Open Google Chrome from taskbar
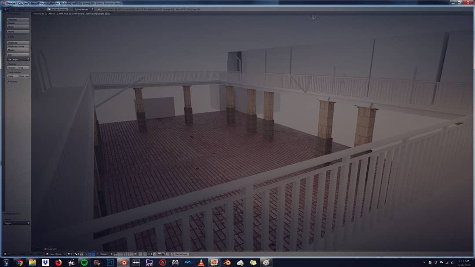The height and width of the screenshot is (267, 475). (19, 263)
